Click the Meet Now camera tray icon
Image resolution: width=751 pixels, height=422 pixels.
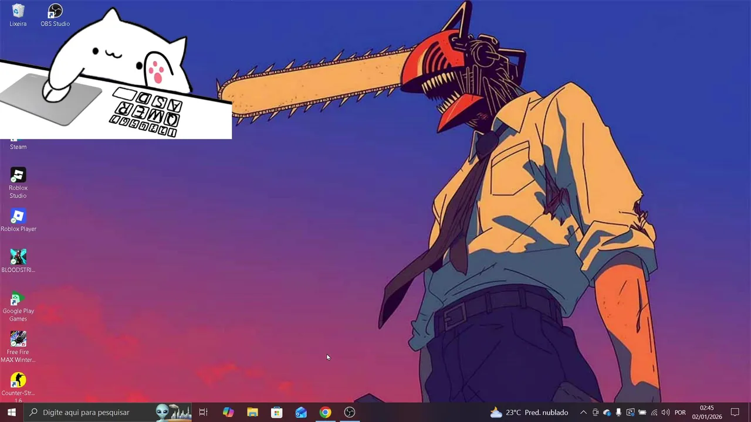596,413
